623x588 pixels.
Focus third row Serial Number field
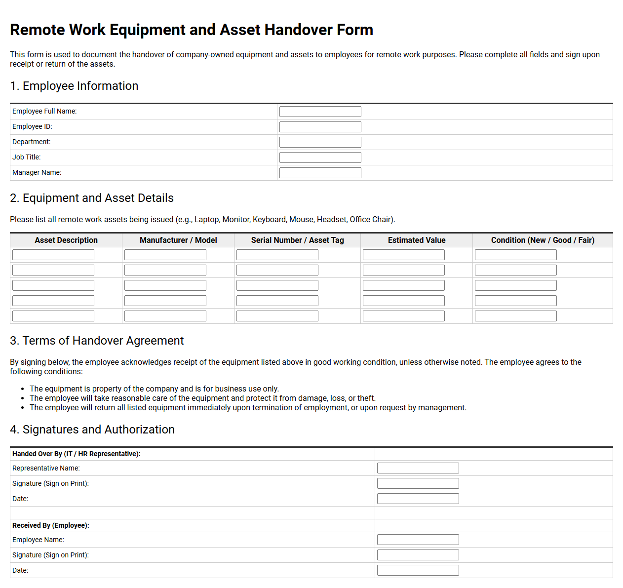[x=277, y=285]
